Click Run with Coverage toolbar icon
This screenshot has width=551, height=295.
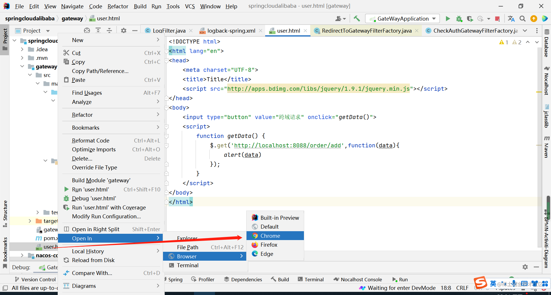pos(470,19)
